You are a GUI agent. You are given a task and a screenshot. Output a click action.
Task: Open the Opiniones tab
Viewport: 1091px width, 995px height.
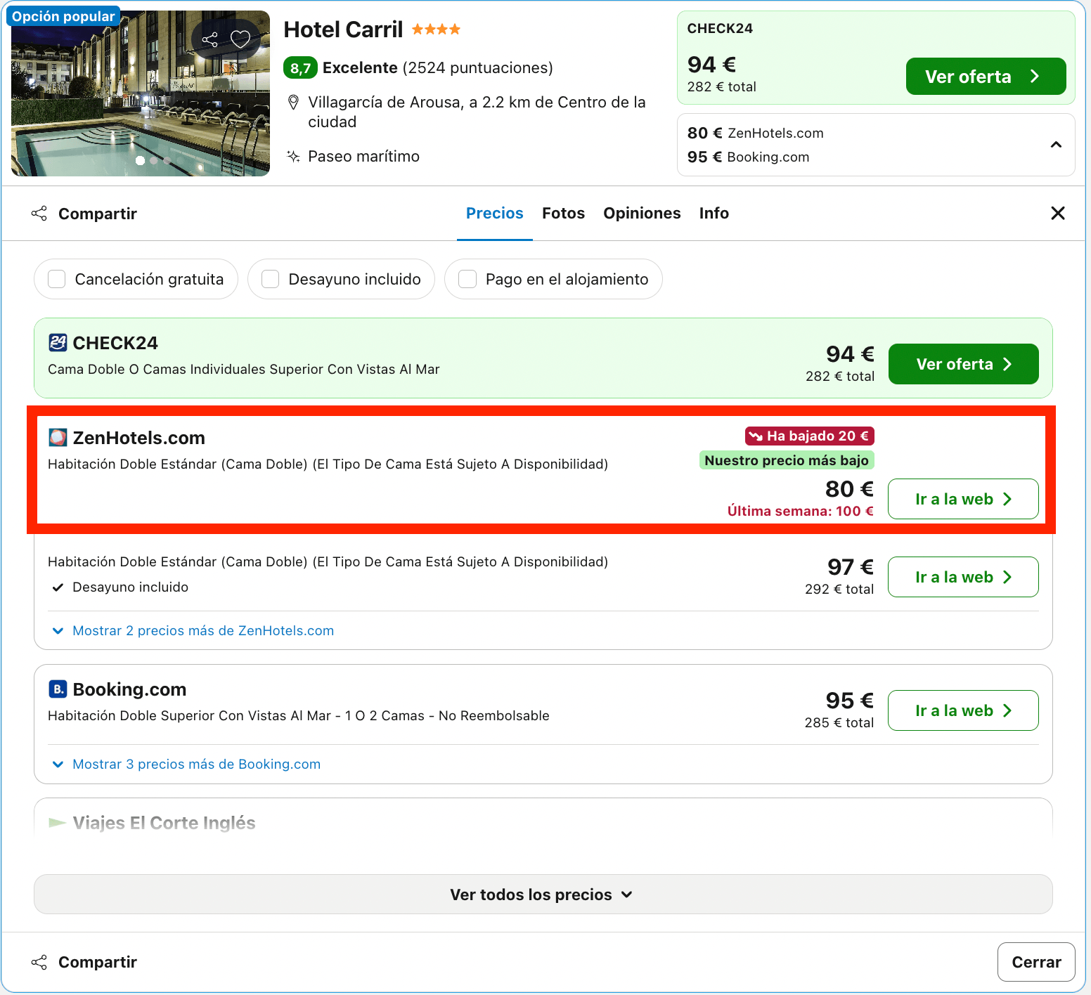pos(643,214)
